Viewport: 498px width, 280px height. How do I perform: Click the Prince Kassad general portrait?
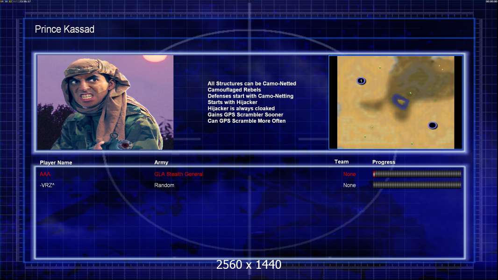(106, 102)
